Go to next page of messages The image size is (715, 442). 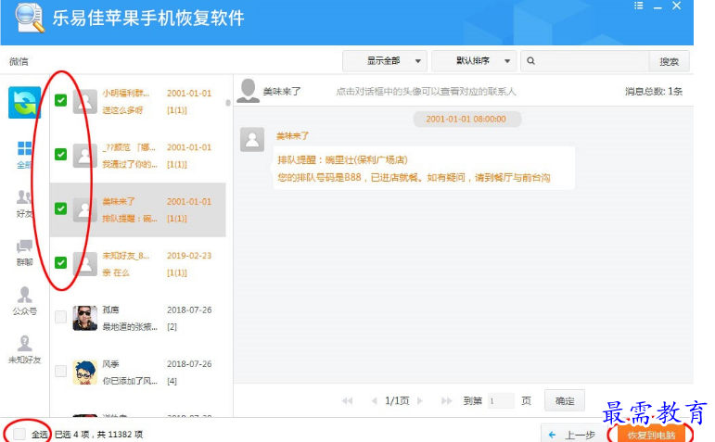pos(420,401)
